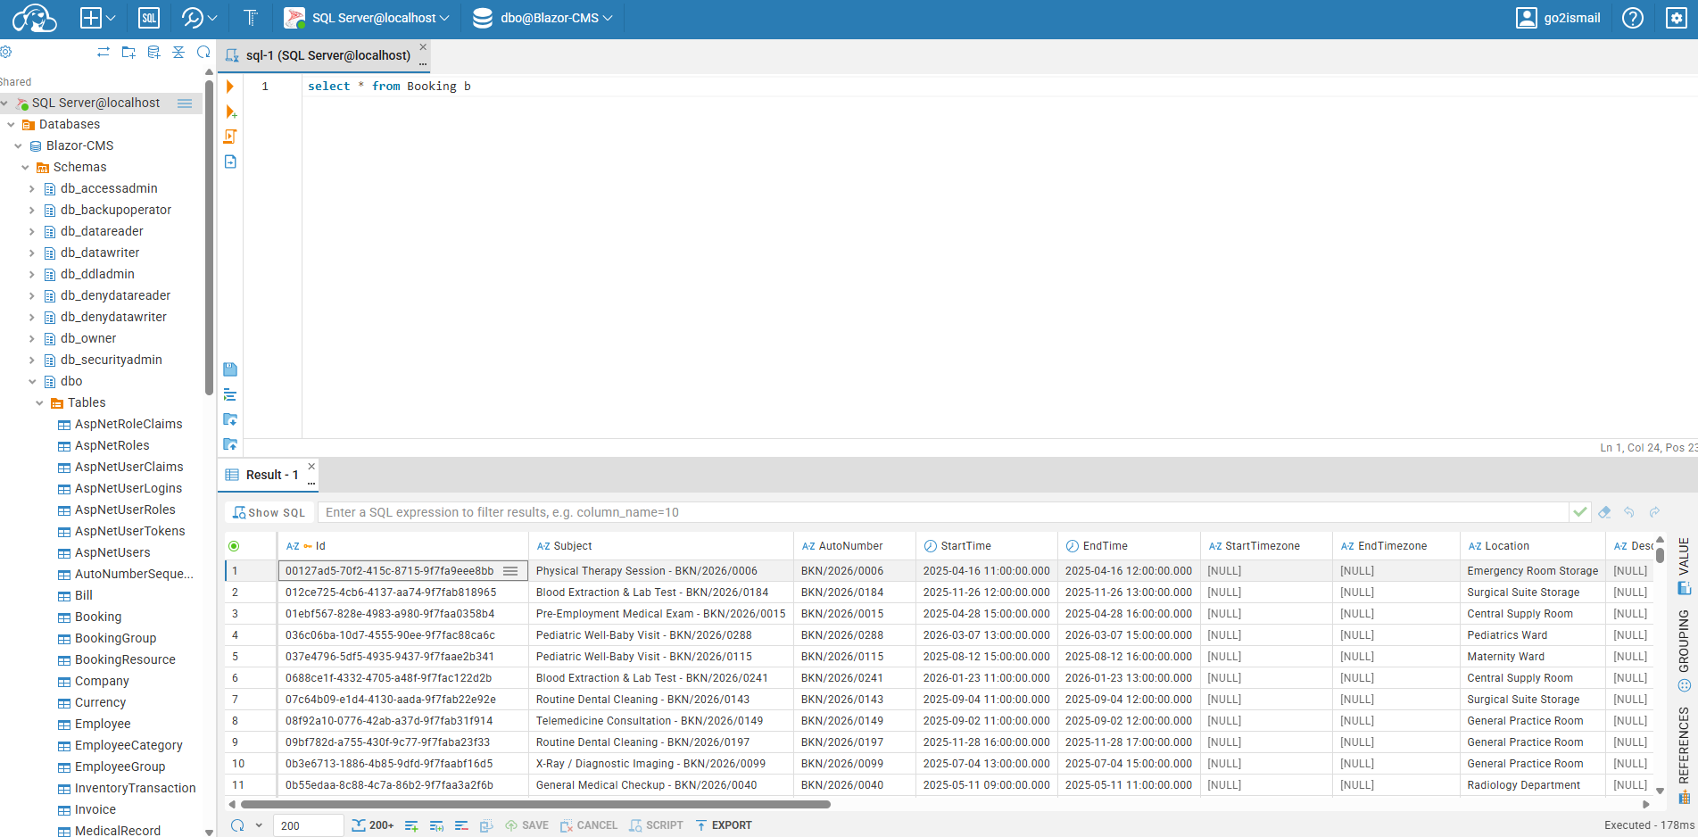Show execution plan icon in editor
The width and height of the screenshot is (1698, 837).
230,162
